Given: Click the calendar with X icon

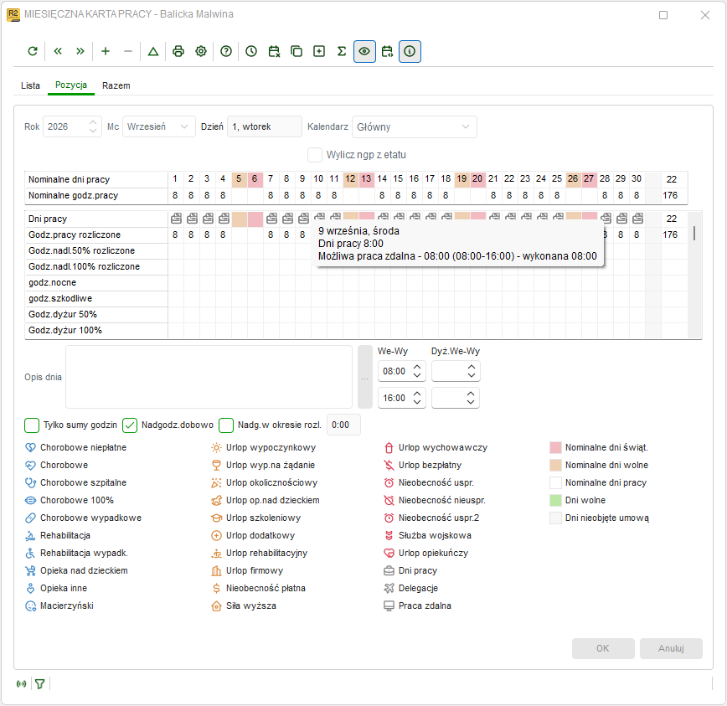Looking at the screenshot, I should [274, 51].
